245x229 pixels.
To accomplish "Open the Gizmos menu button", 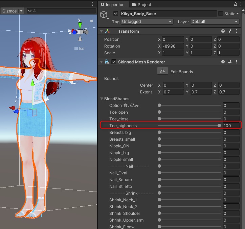I will pos(9,11).
